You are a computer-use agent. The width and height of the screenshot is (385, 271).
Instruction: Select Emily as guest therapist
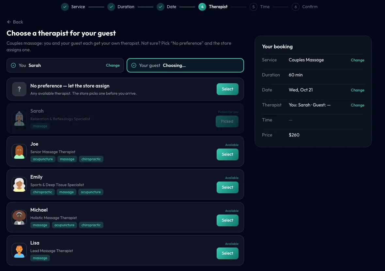click(x=227, y=187)
